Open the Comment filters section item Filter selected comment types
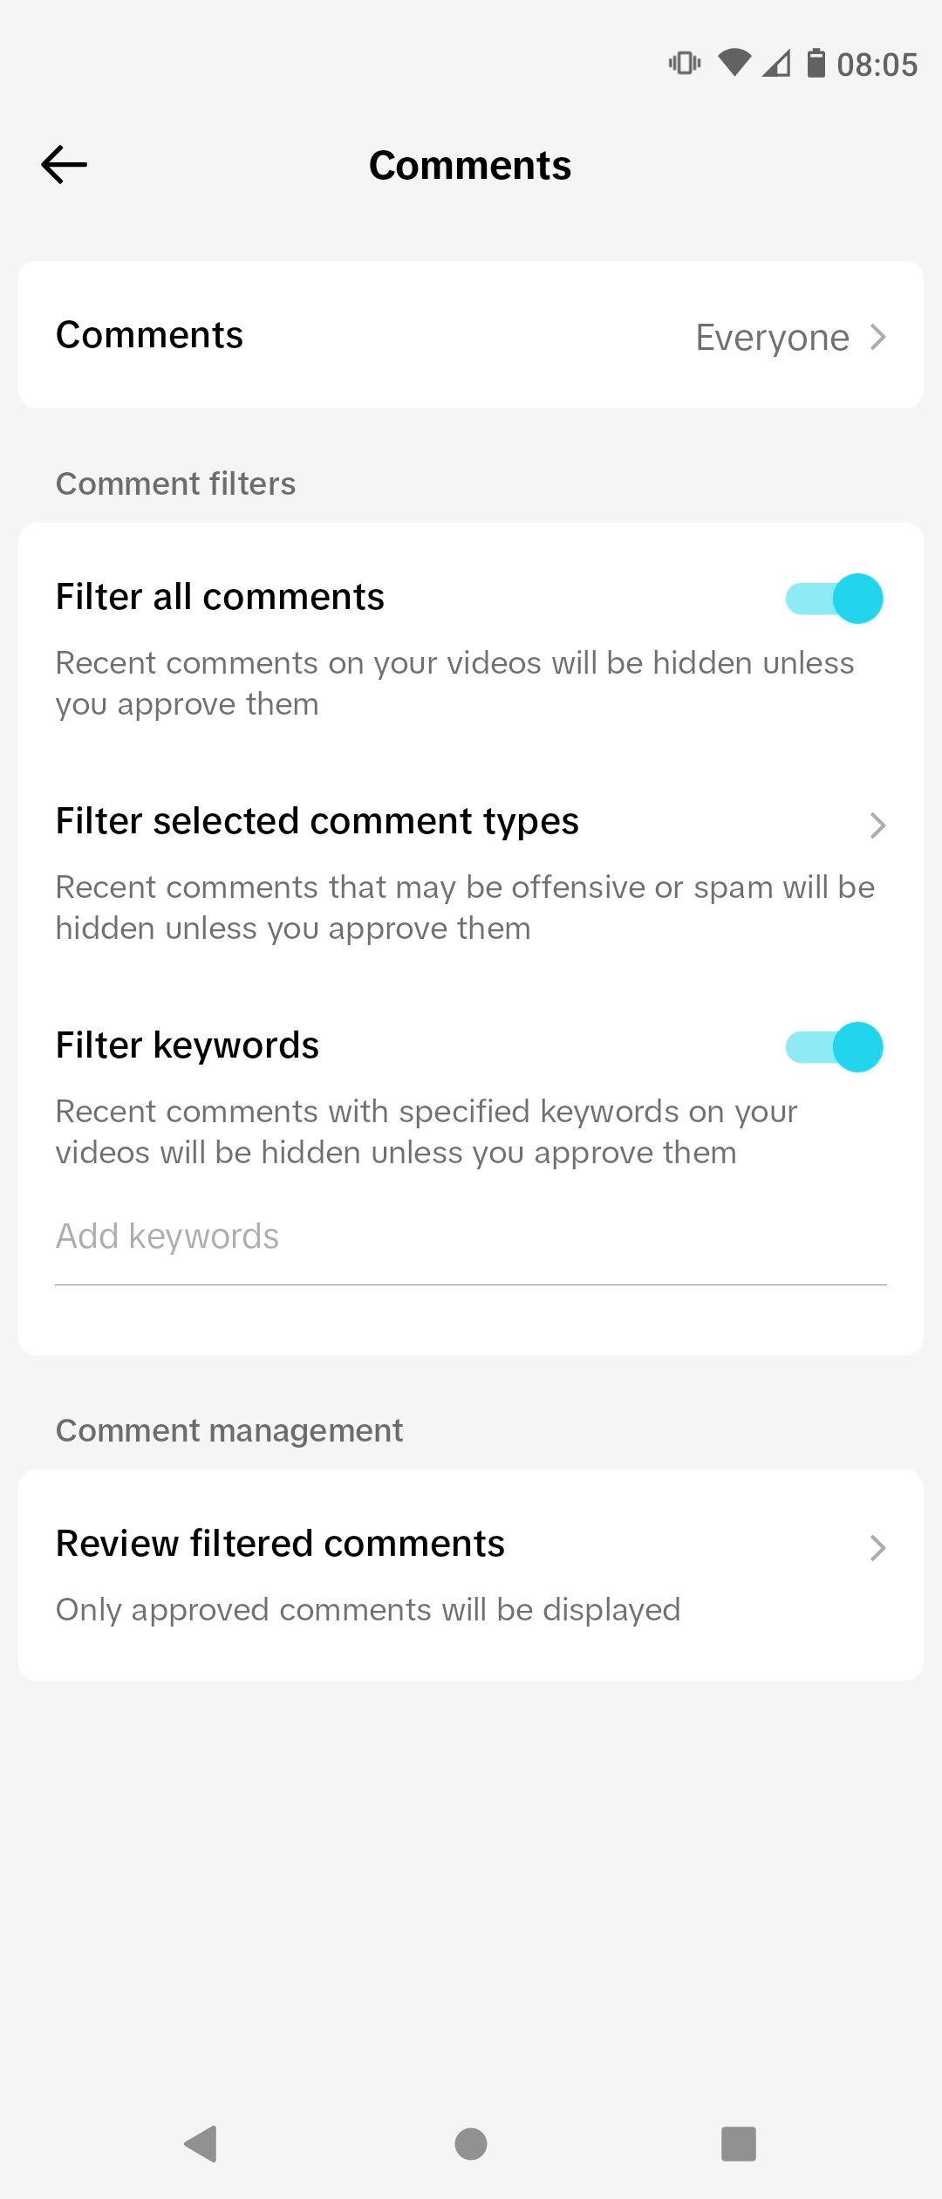 coord(317,821)
